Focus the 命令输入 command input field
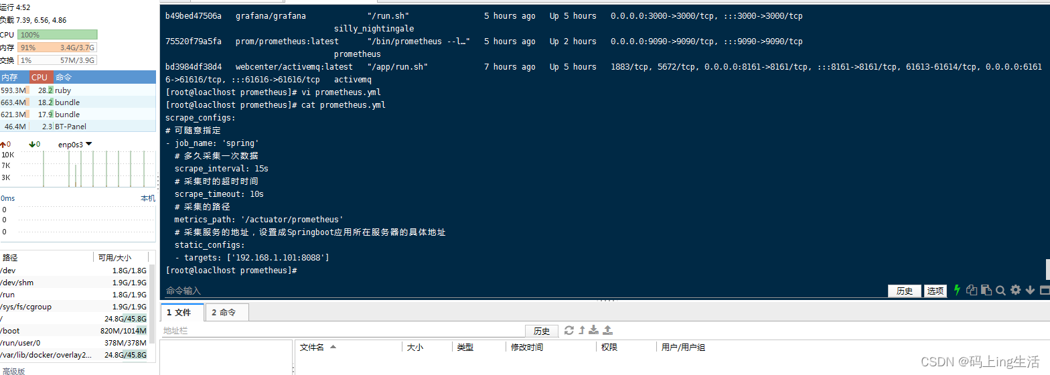This screenshot has width=1050, height=375. tap(524, 291)
